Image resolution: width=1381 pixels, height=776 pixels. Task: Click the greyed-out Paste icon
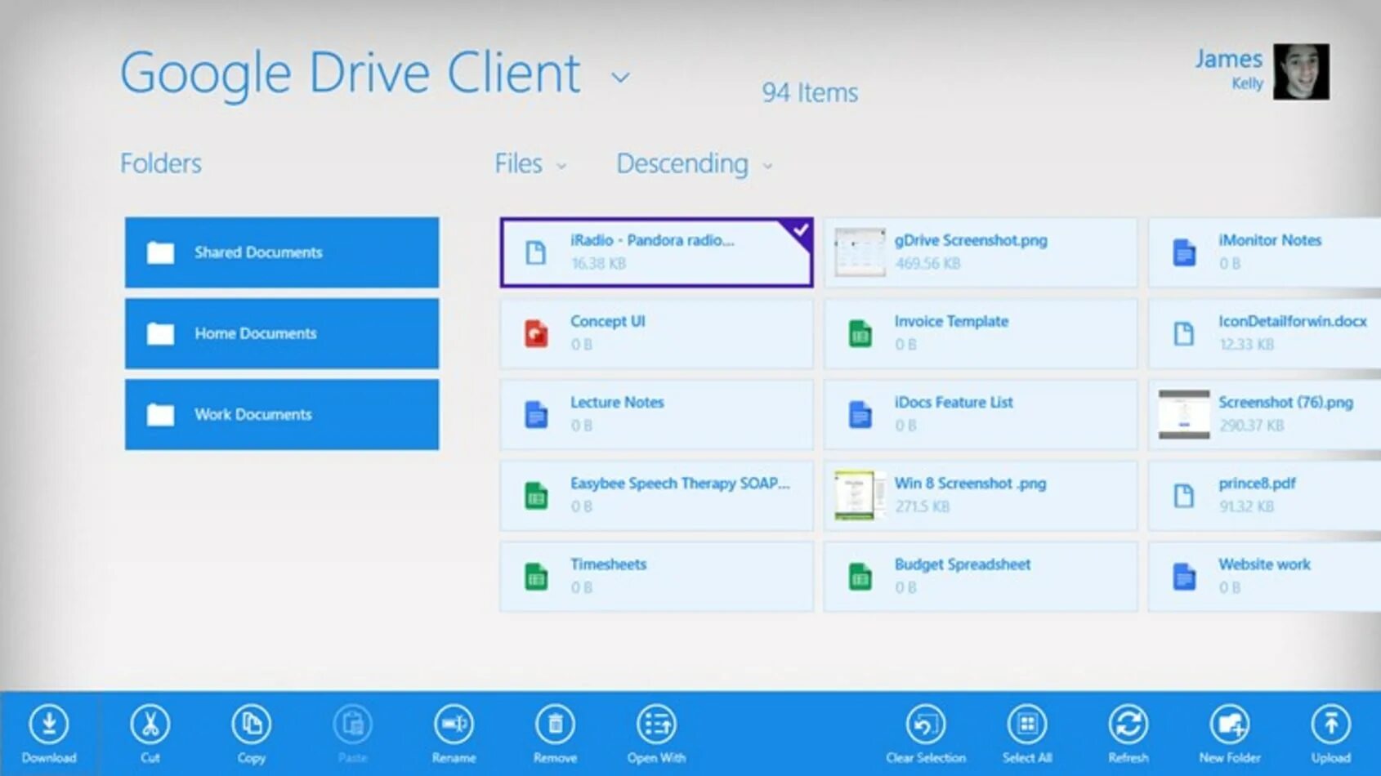click(x=353, y=724)
